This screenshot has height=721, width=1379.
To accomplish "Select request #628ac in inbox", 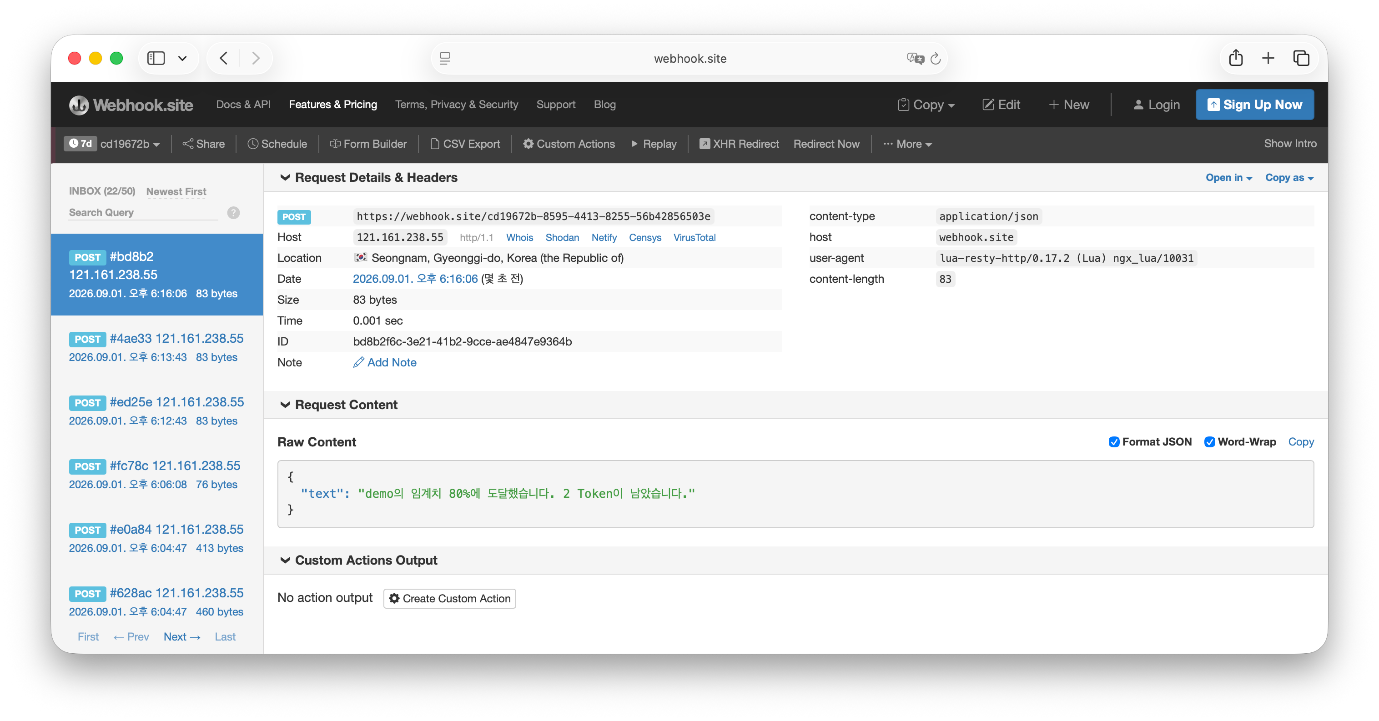I will [157, 602].
